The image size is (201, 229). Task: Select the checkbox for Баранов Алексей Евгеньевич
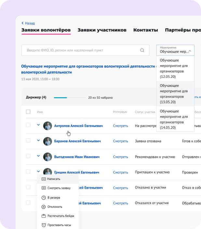28,141
